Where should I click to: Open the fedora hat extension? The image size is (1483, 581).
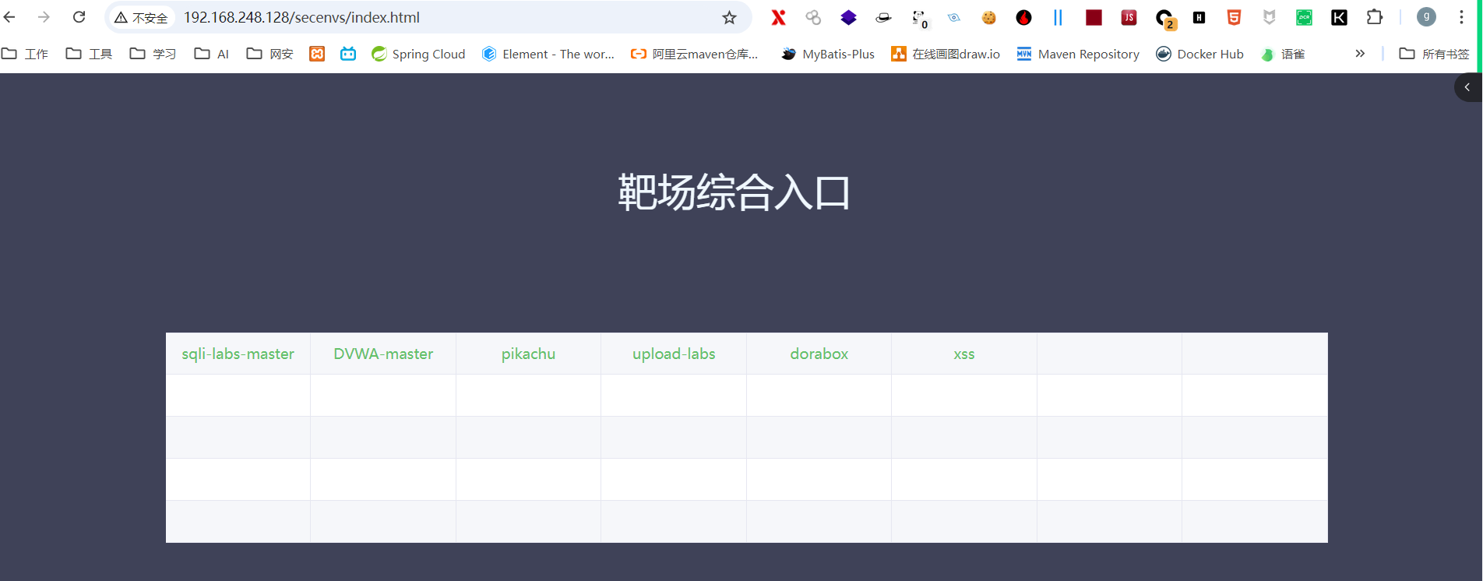click(x=883, y=17)
